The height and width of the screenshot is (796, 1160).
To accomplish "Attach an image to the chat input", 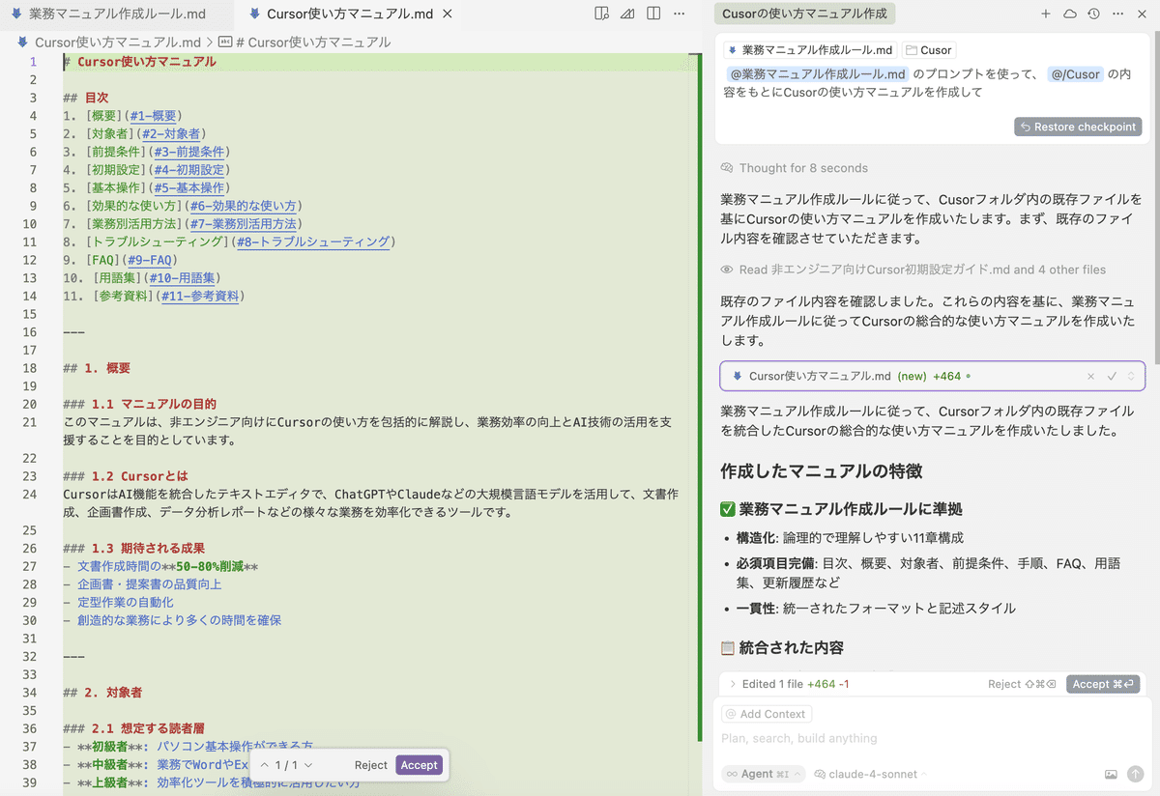I will [x=1111, y=774].
